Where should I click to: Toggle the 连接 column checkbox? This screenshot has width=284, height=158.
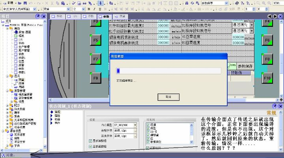click(x=148, y=124)
